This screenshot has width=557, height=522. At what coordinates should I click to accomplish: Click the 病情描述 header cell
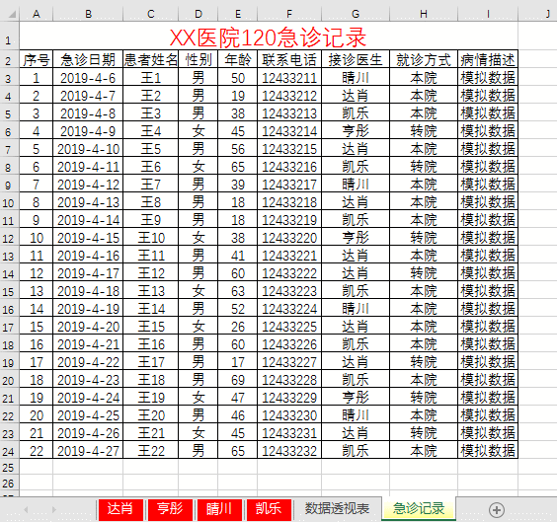click(x=488, y=59)
